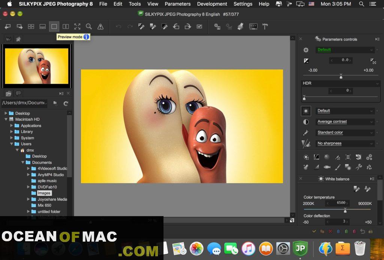
Task: Open the Standard color dropdown
Action: pos(345,132)
